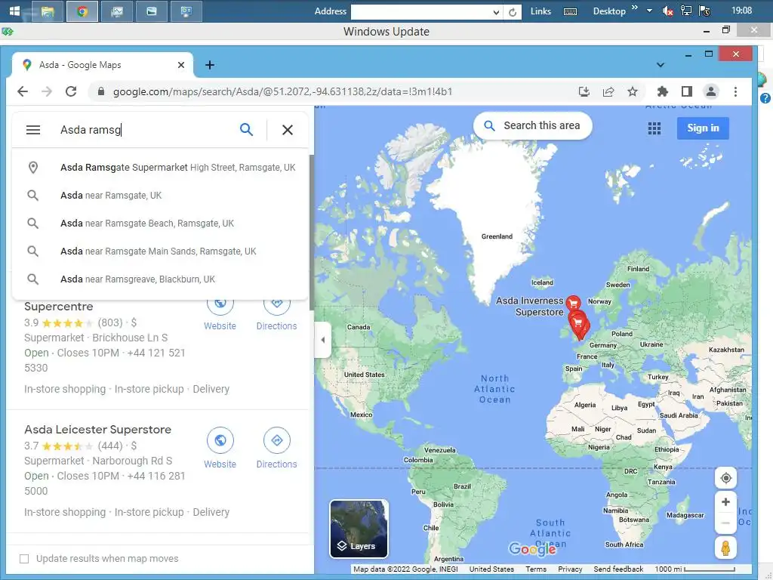Viewport: 773px width, 580px height.
Task: Open the Windows Start button
Action: point(14,11)
